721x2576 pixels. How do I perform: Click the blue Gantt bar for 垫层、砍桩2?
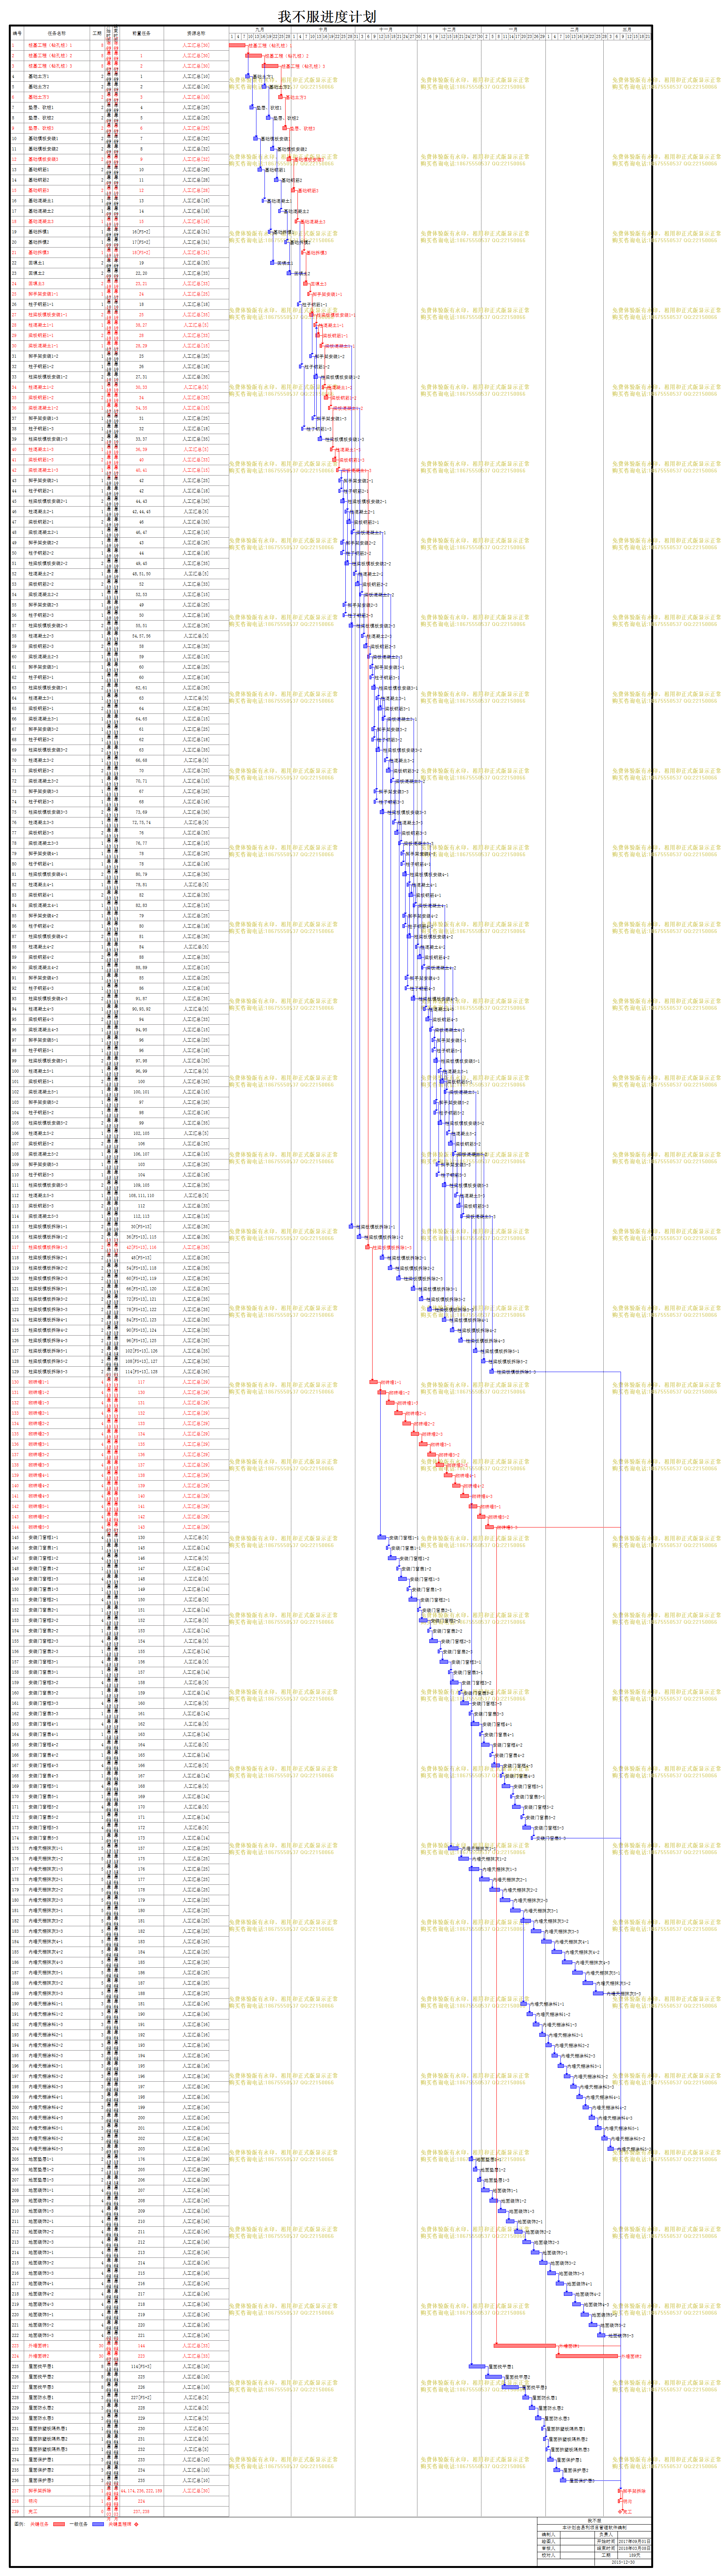click(269, 118)
